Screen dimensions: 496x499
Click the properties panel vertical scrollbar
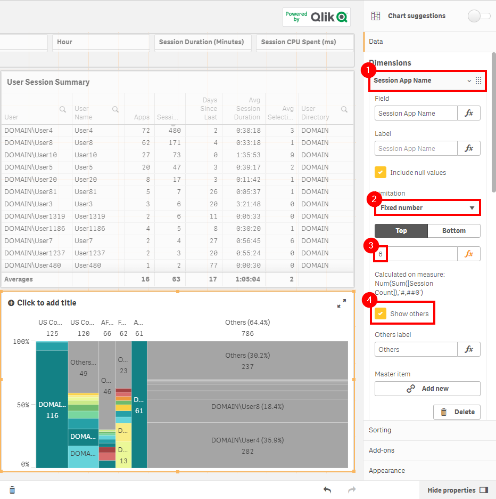(493, 123)
